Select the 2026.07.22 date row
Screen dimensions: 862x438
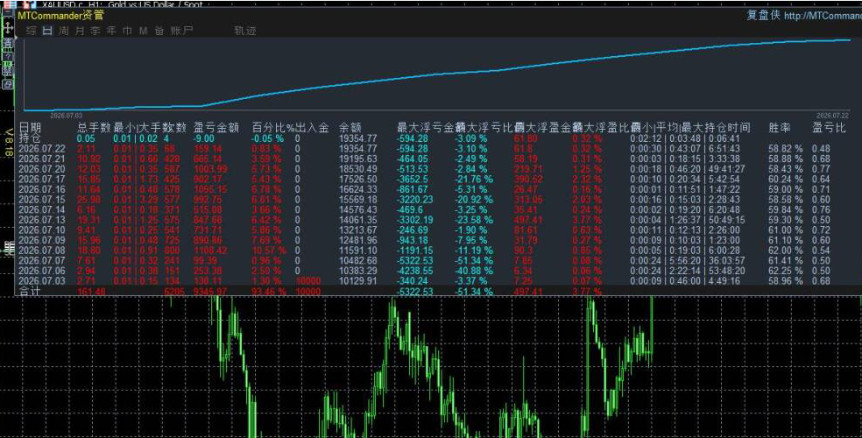(x=42, y=148)
